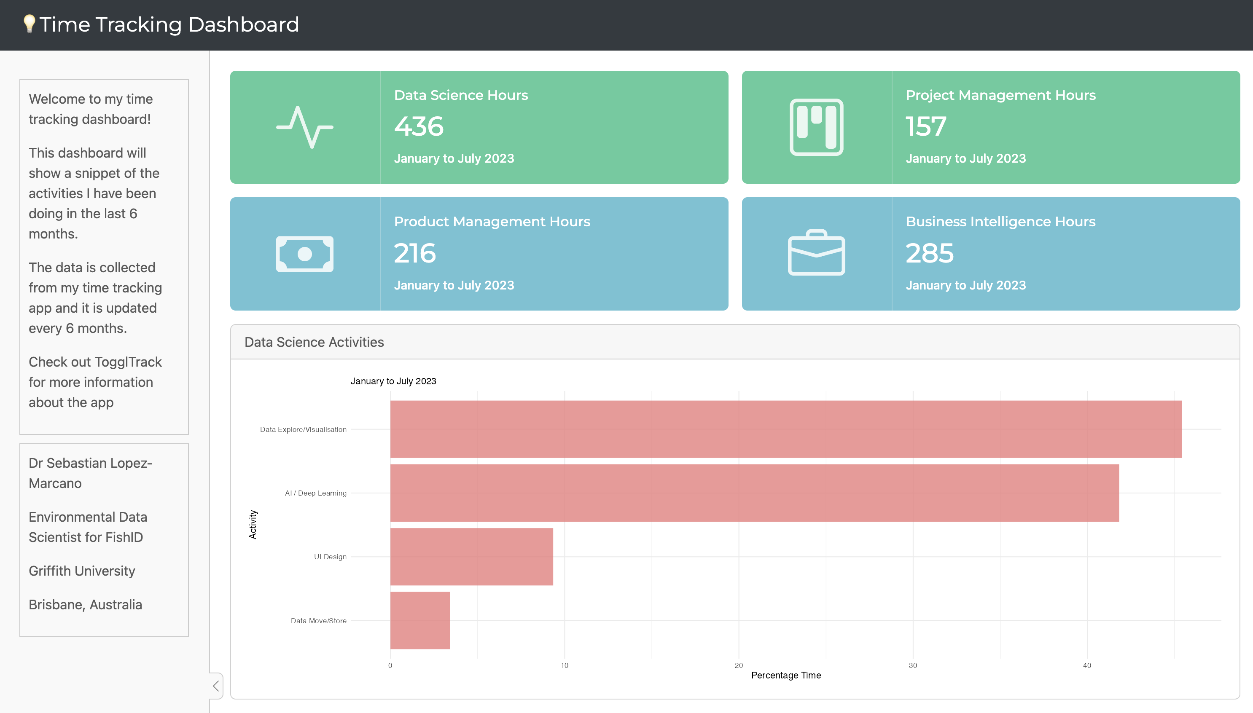Viewport: 1253px width, 713px height.
Task: Click the Data Science Hours heading
Action: click(x=460, y=95)
